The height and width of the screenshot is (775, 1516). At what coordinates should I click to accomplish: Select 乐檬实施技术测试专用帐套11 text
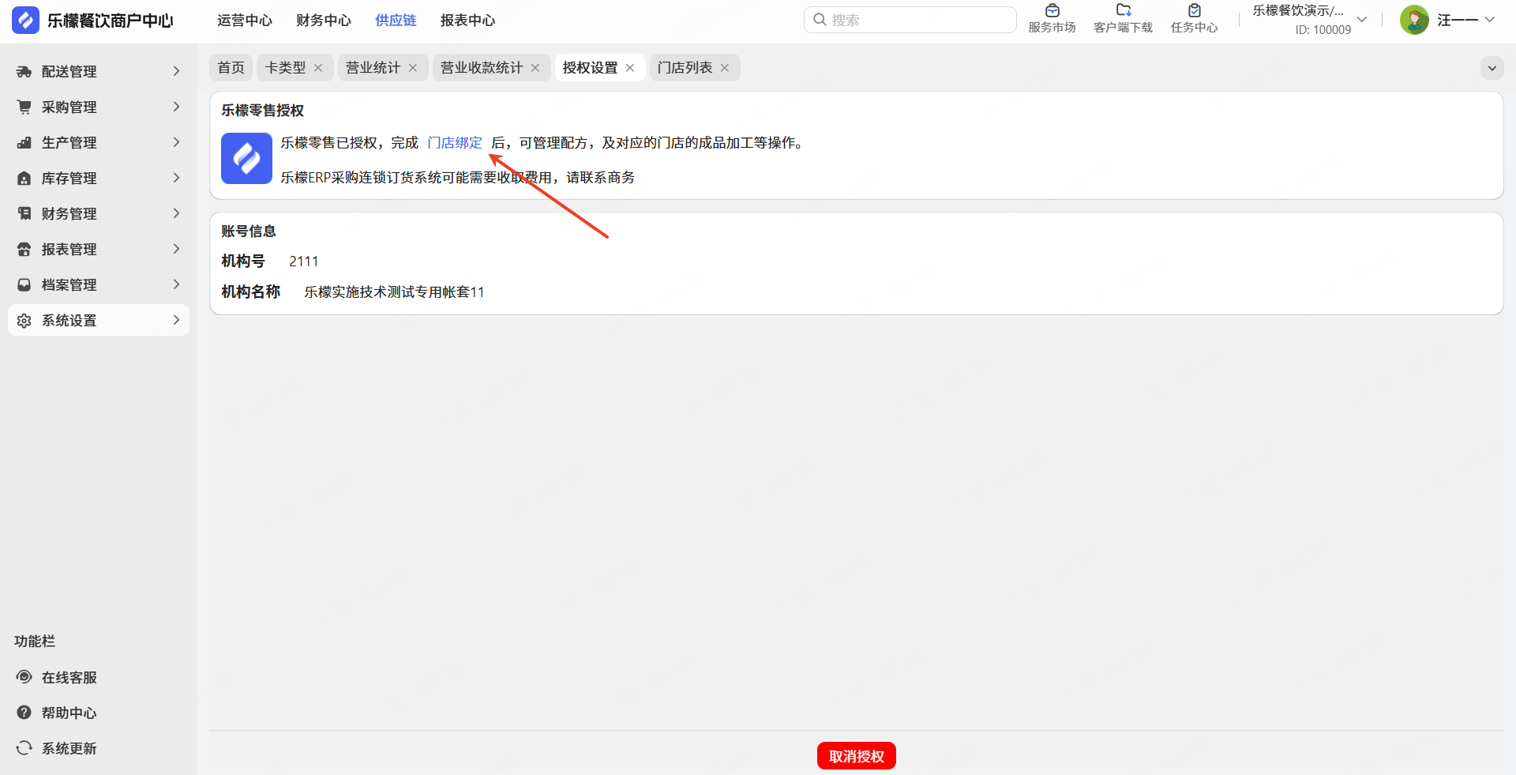[x=394, y=292]
